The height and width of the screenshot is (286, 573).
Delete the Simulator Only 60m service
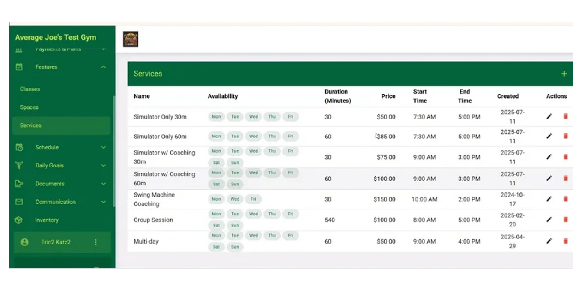coord(566,136)
